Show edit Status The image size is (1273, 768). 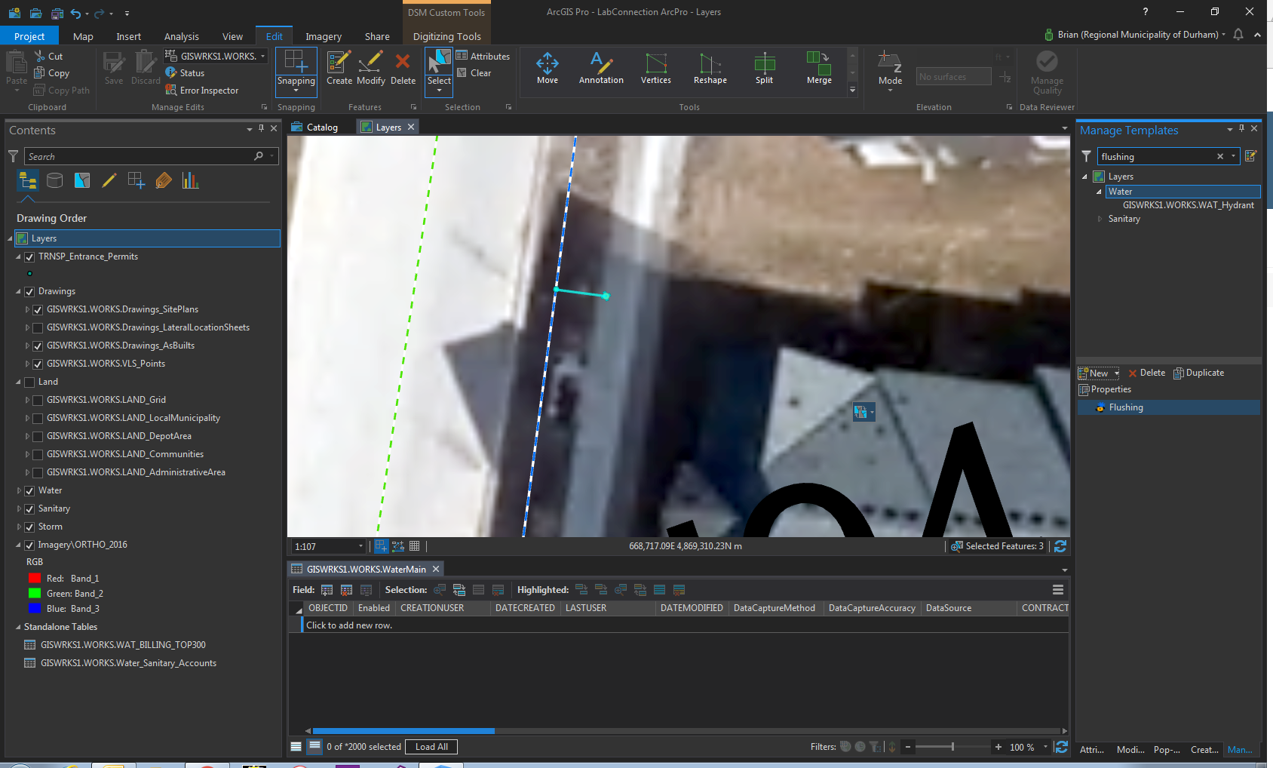185,73
